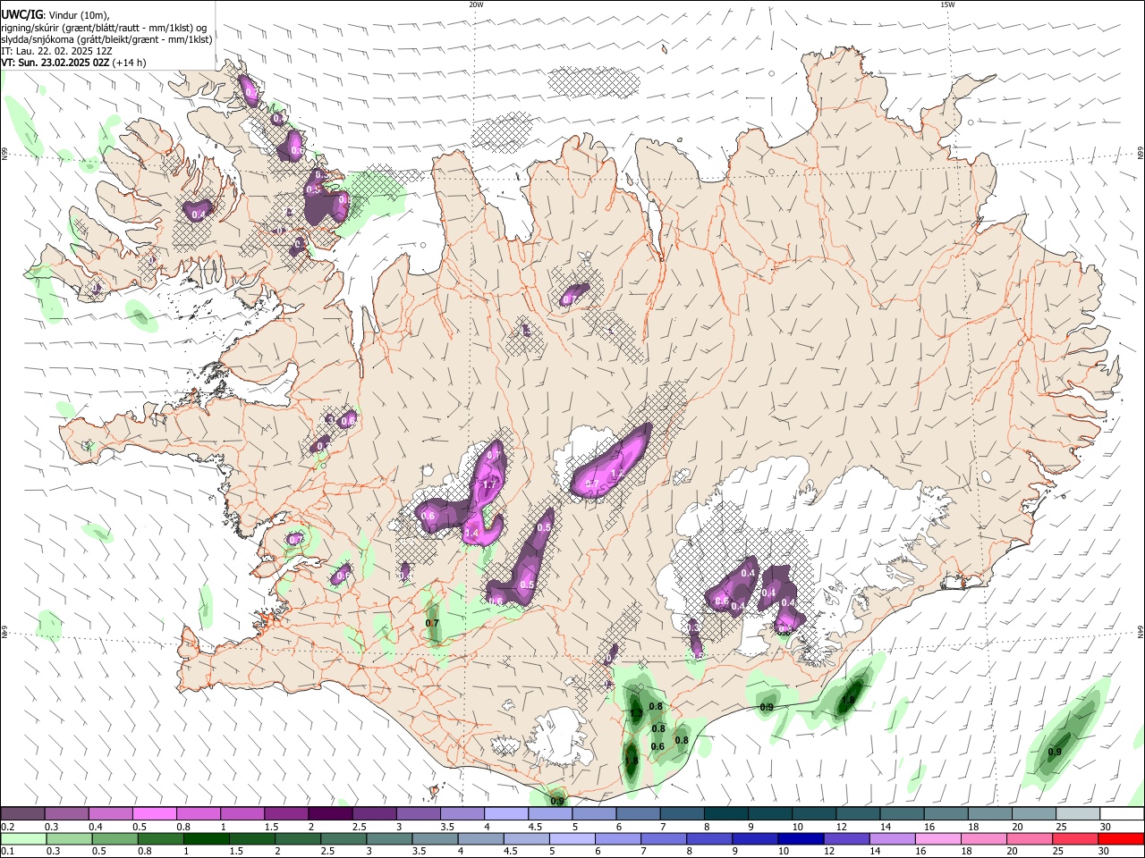Click the black '0.7' rain value on the green patch
Screen dimensions: 1145x858
[432, 623]
